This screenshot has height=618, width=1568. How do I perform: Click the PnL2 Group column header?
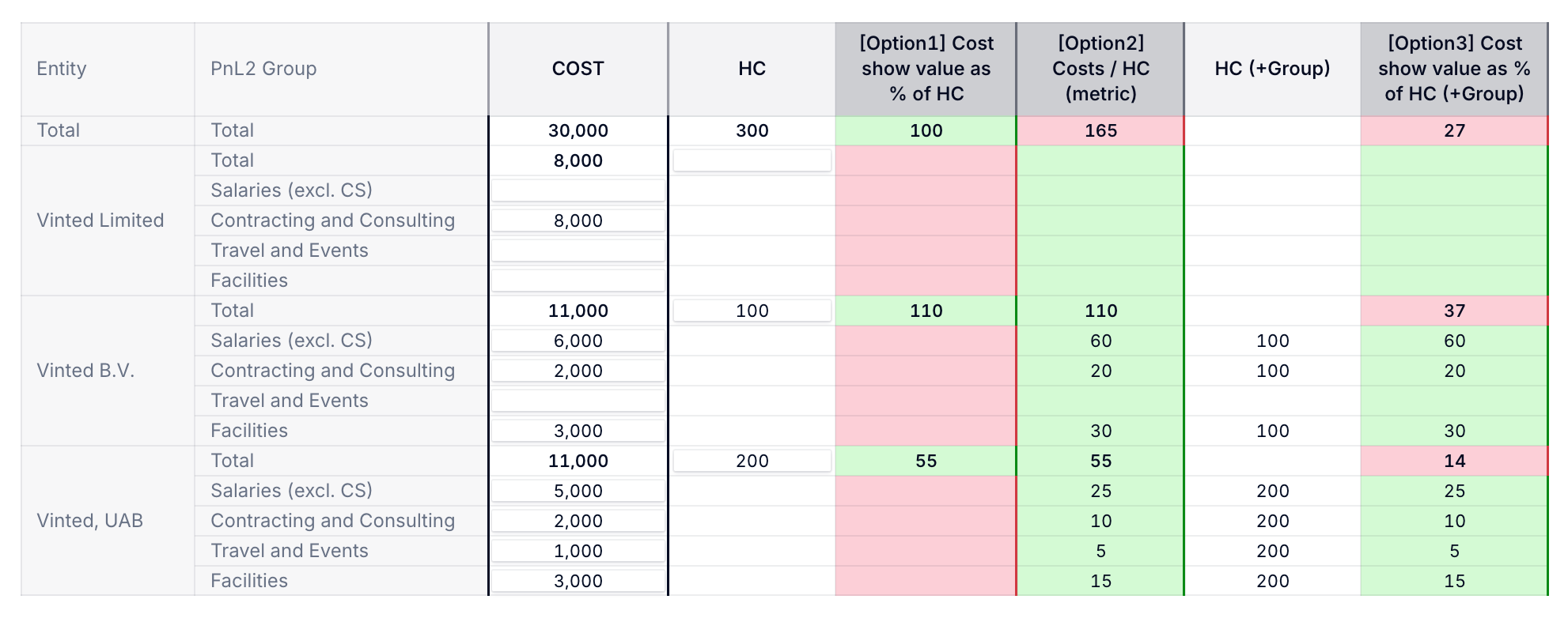click(x=341, y=69)
